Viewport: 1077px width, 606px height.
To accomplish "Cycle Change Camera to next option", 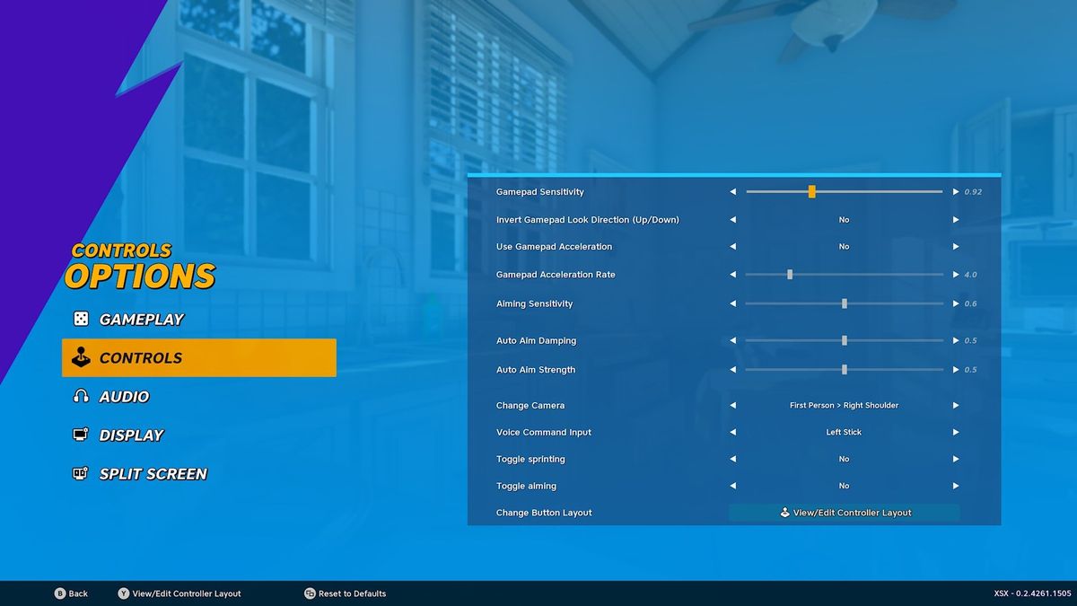I will click(x=956, y=406).
